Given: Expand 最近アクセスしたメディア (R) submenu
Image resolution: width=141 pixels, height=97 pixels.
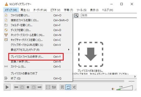Looking at the screenshot, I should (x=38, y=50).
